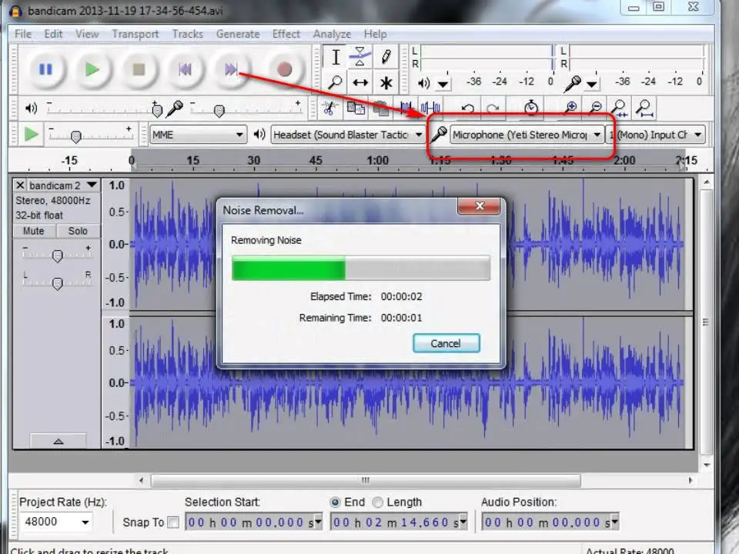Screen dimensions: 739x554
Task: Click the Record button
Action: click(284, 69)
